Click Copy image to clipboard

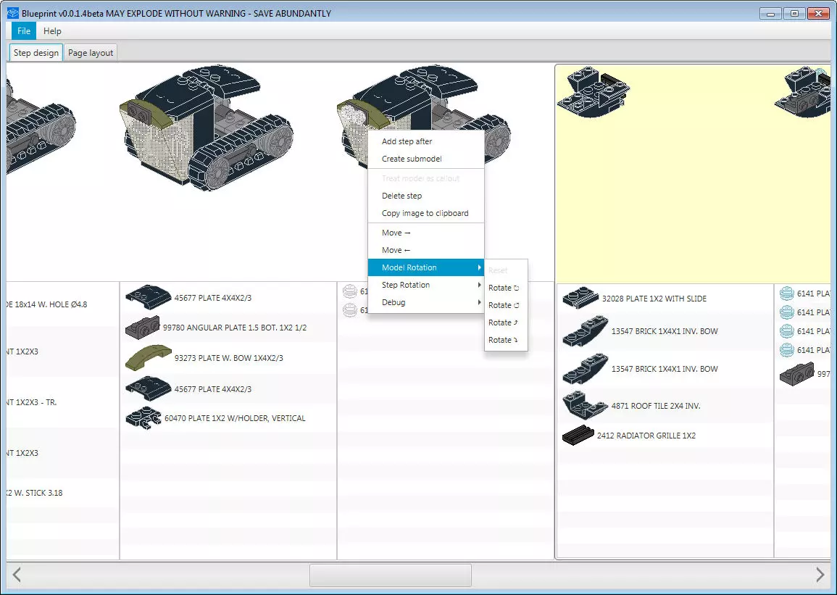coord(425,213)
